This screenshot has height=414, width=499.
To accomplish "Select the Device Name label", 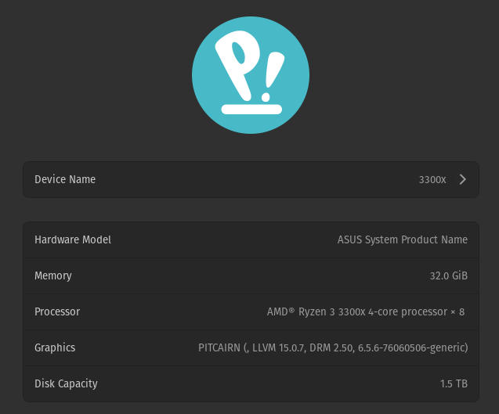I will point(65,179).
